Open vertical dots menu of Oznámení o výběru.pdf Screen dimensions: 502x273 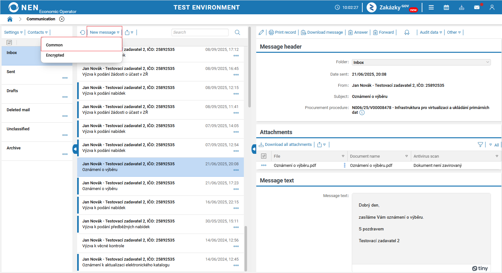point(345,165)
